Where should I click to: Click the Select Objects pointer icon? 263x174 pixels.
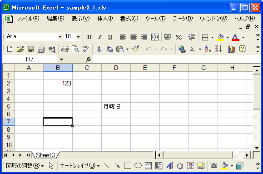pyautogui.click(x=51, y=166)
